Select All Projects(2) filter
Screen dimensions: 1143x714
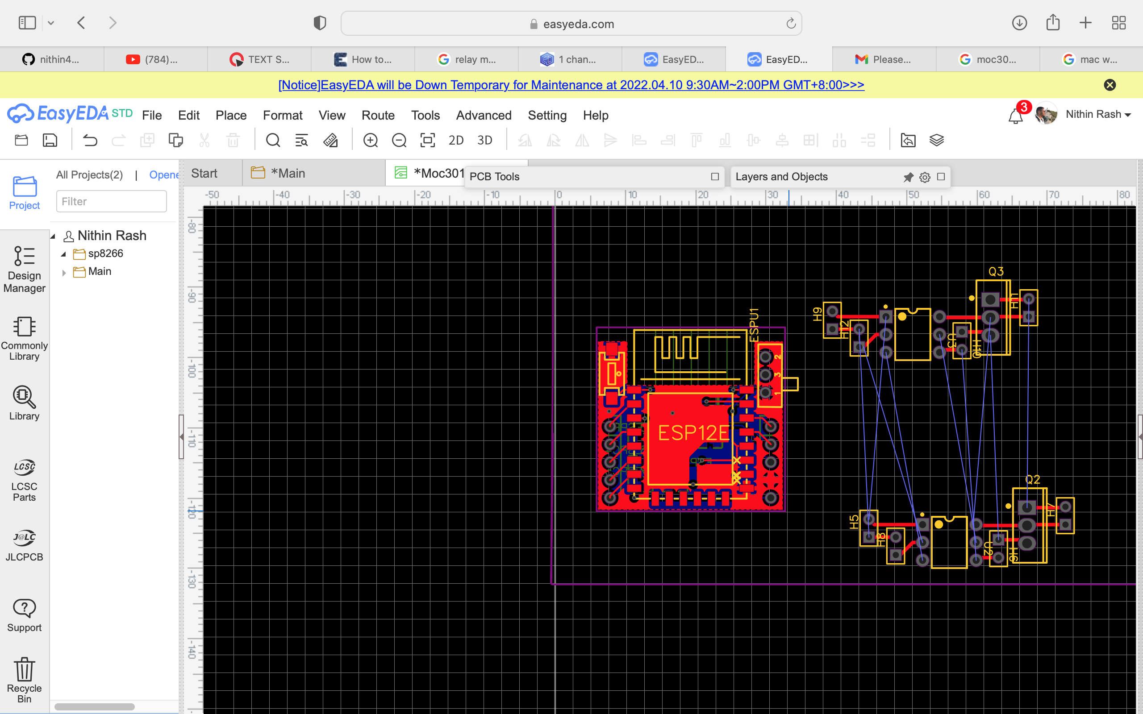[89, 175]
